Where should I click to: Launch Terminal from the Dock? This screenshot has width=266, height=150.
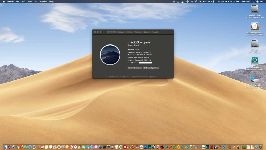104,147
